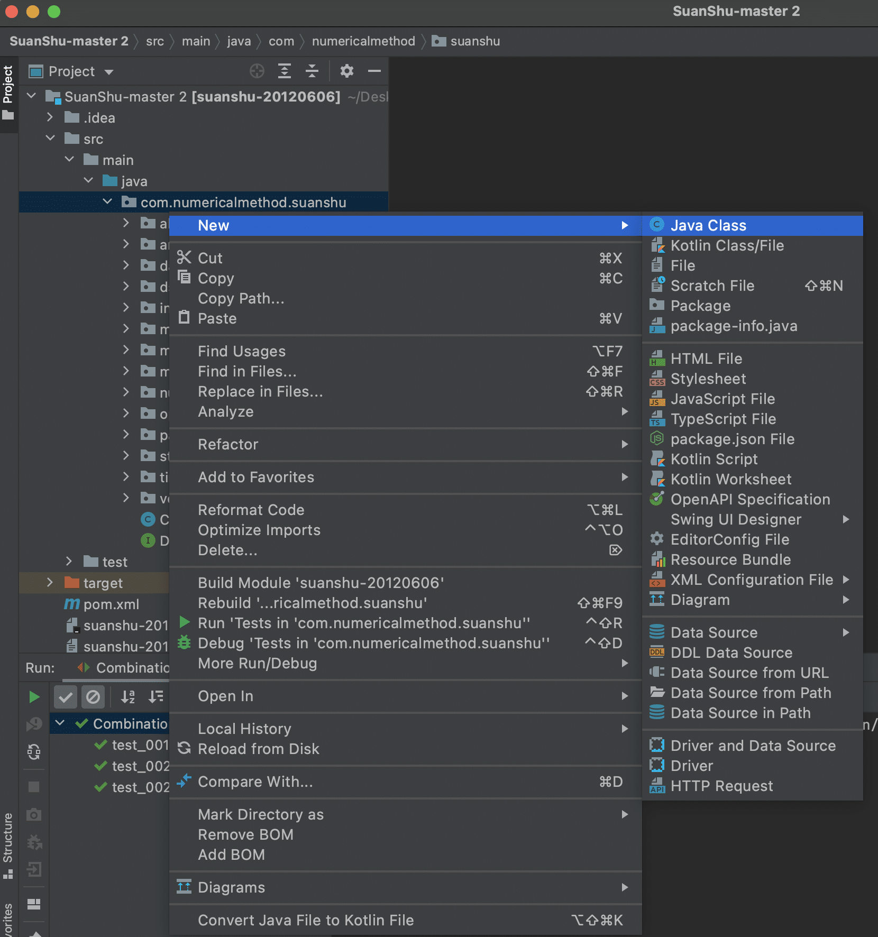878x937 pixels.
Task: Click Run 'Tests in com.numericalmethod.suanshu'
Action: pyautogui.click(x=406, y=623)
